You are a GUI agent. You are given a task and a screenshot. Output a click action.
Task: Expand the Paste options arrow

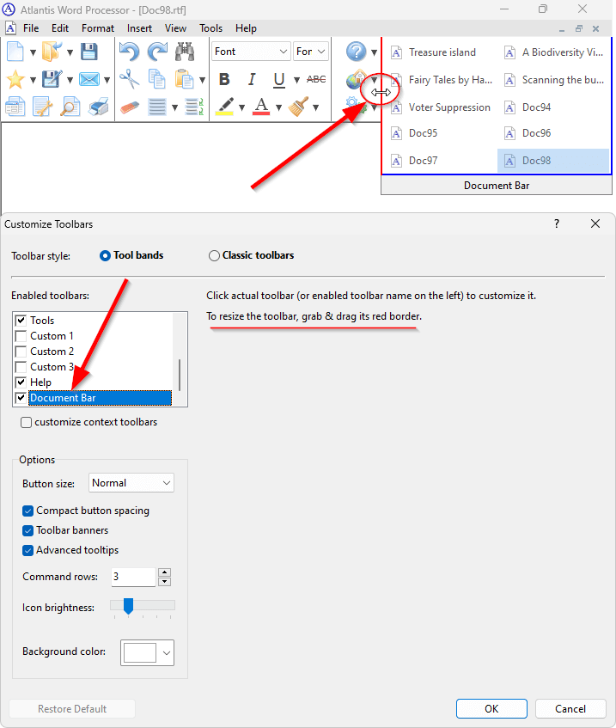pos(203,80)
